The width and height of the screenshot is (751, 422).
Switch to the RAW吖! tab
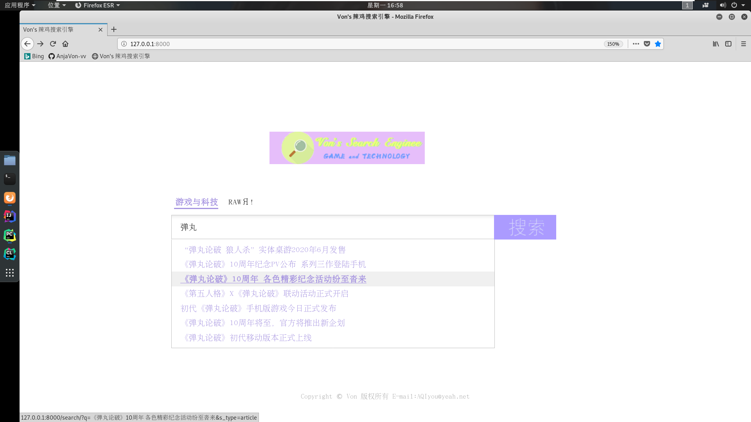tap(241, 202)
